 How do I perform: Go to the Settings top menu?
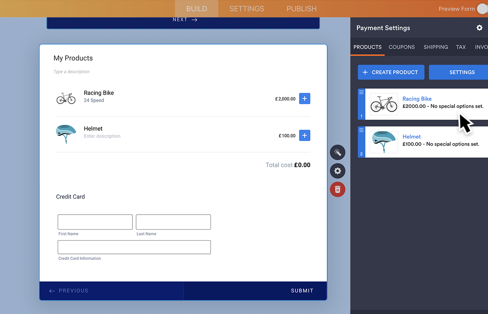point(247,9)
